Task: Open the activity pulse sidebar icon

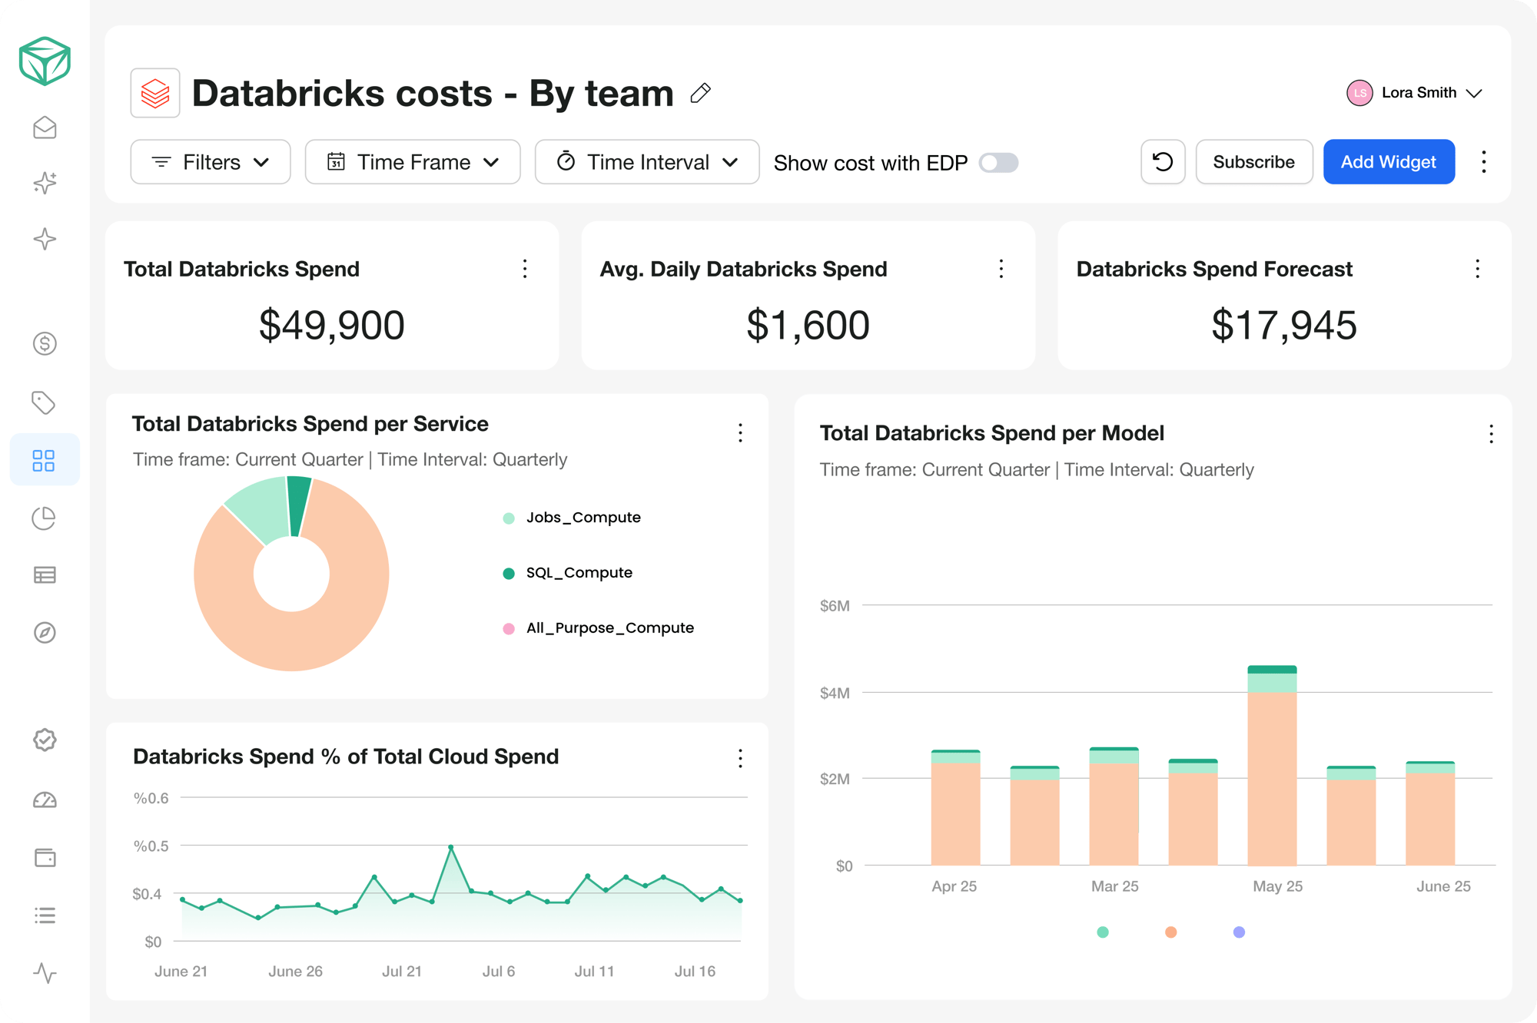Action: tap(45, 973)
